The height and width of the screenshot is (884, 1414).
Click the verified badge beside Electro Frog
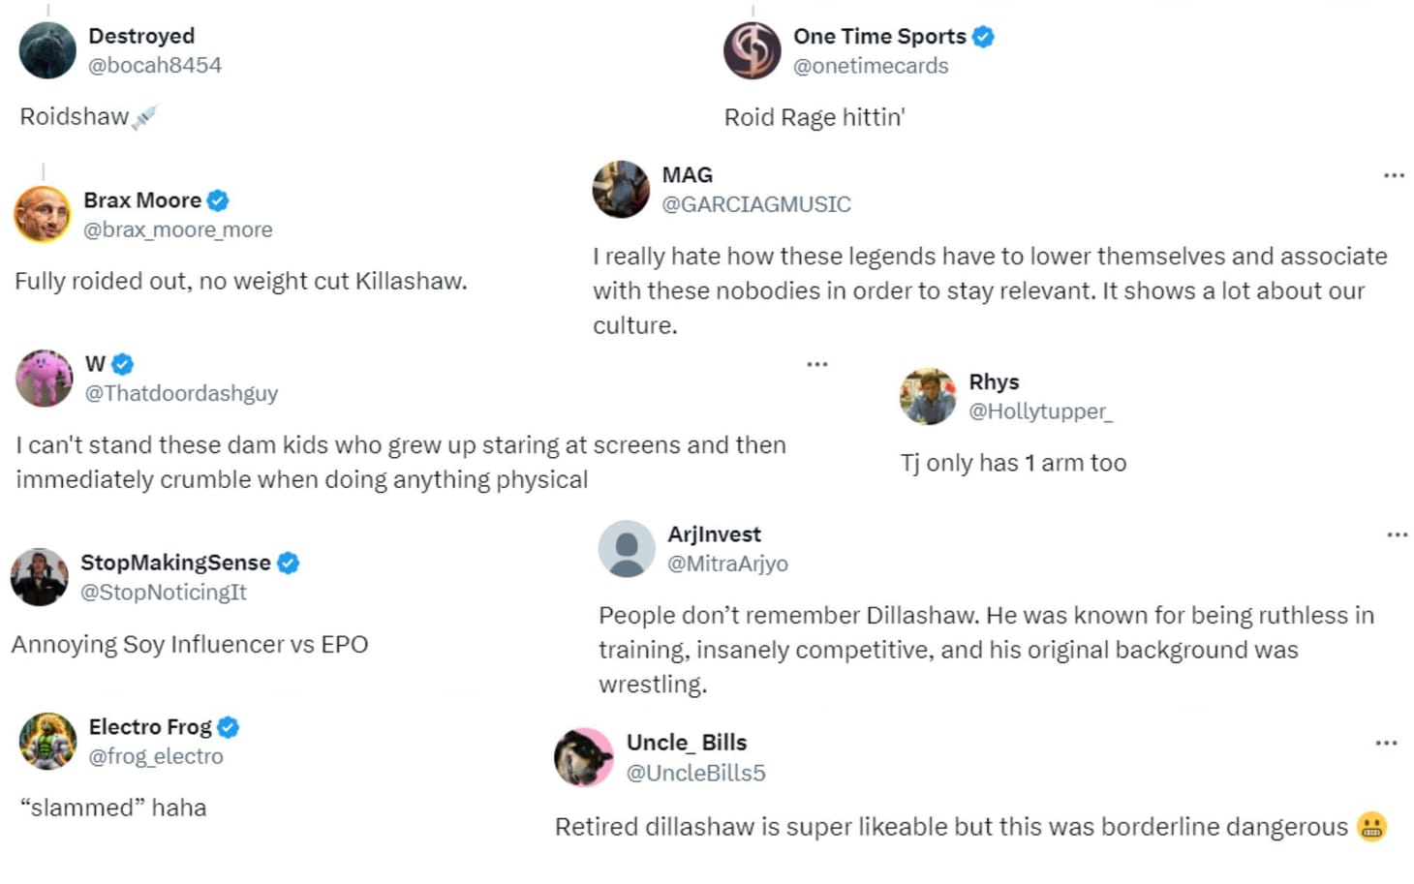click(x=228, y=726)
